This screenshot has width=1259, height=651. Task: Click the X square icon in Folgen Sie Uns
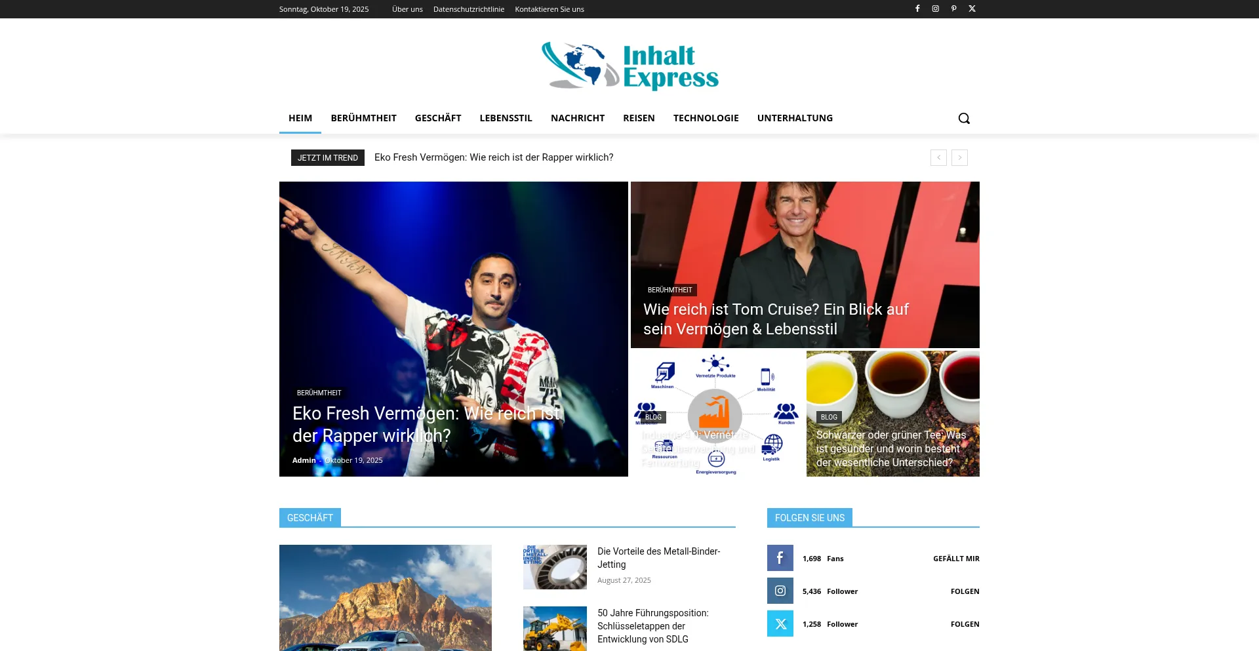[780, 623]
